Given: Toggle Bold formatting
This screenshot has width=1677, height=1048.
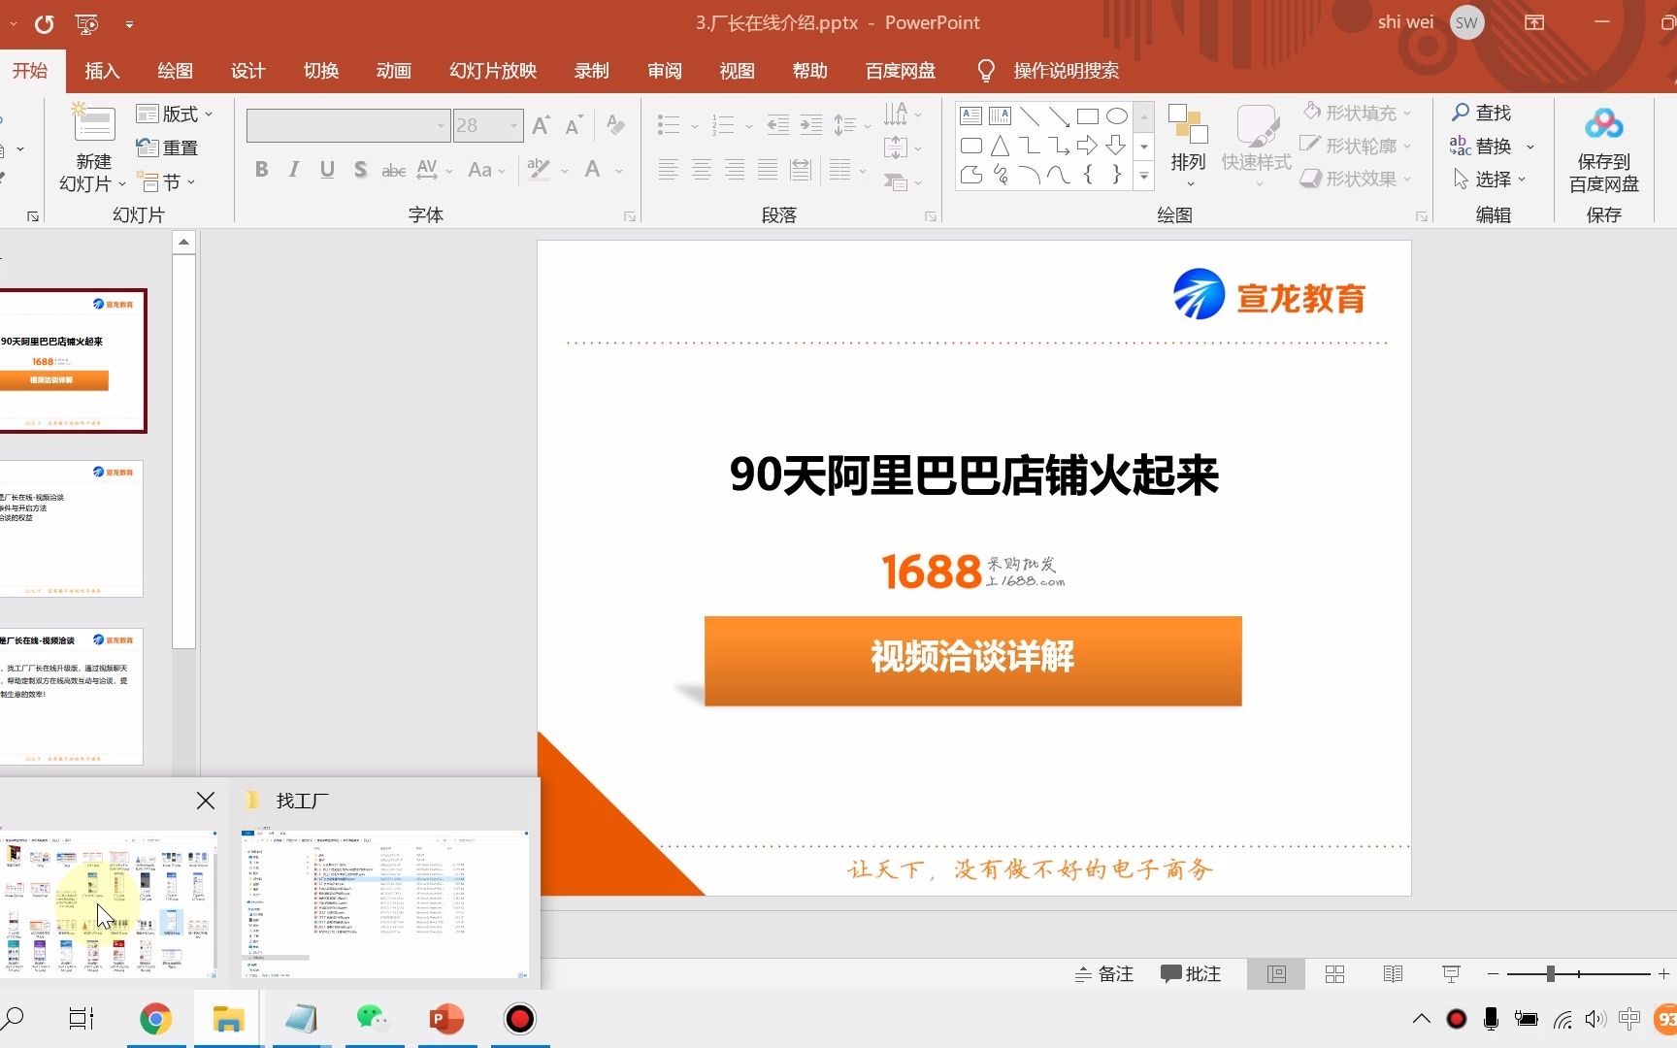Looking at the screenshot, I should point(261,170).
